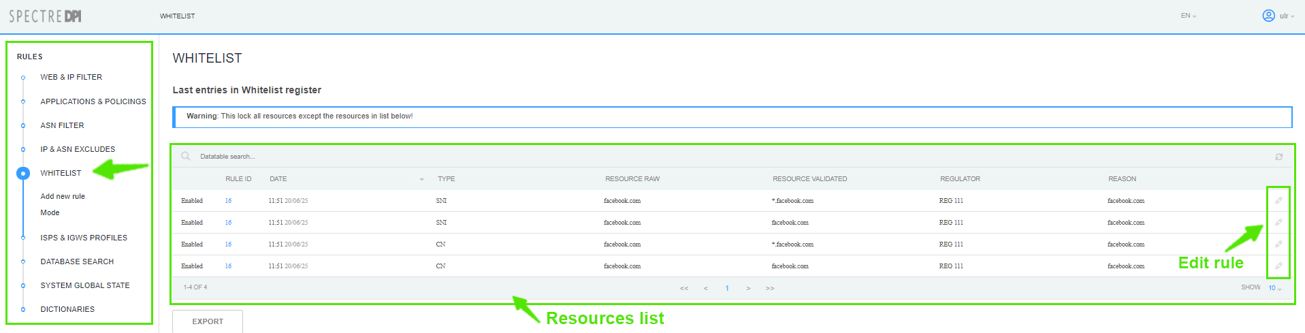This screenshot has width=1305, height=333.
Task: Expand the show rows per page dropdown
Action: (x=1274, y=288)
